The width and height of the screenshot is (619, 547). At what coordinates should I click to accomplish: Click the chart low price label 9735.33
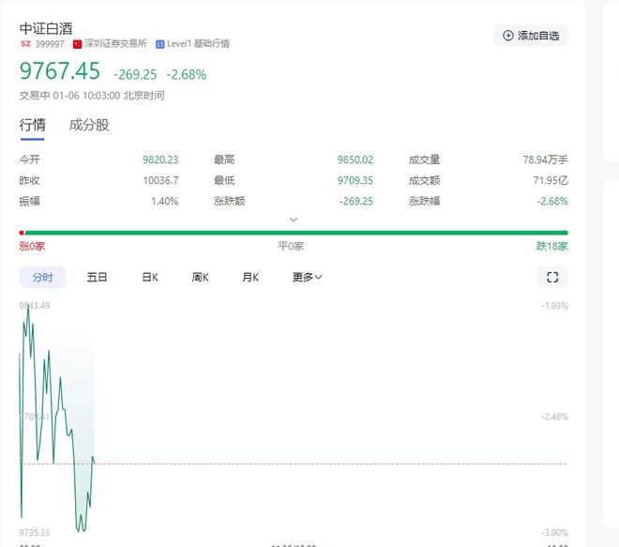(35, 533)
